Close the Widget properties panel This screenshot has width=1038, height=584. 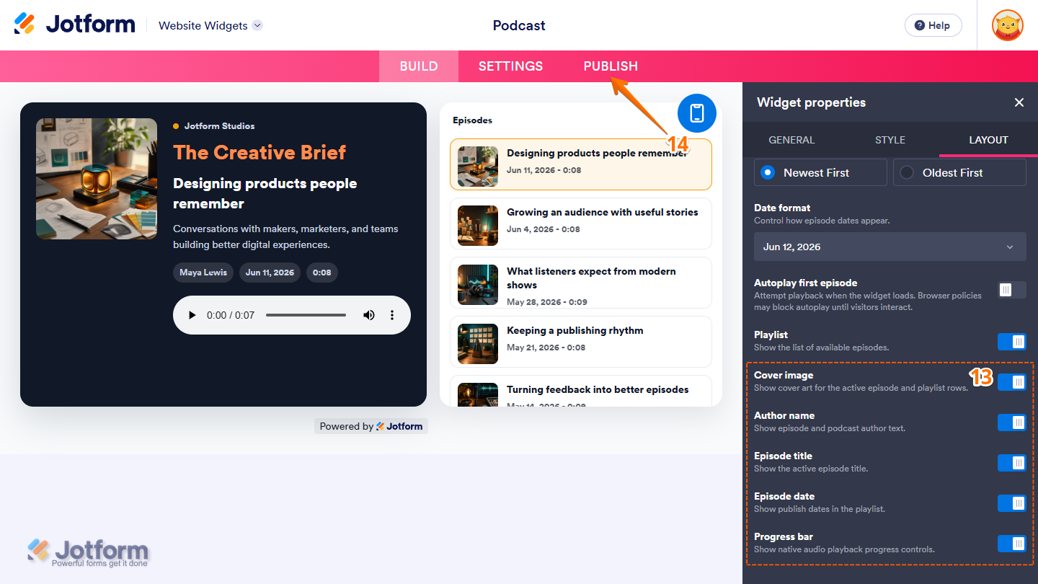click(1019, 102)
